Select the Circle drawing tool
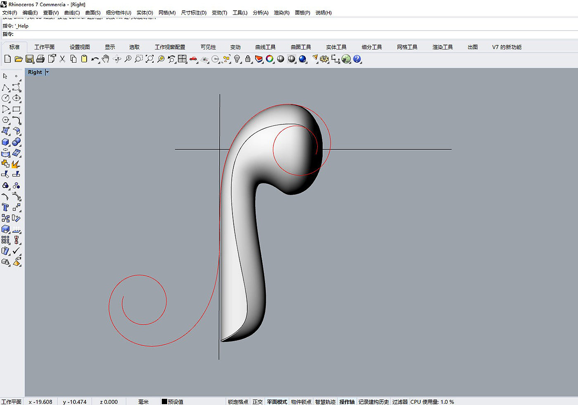This screenshot has width=578, height=405. click(5, 98)
